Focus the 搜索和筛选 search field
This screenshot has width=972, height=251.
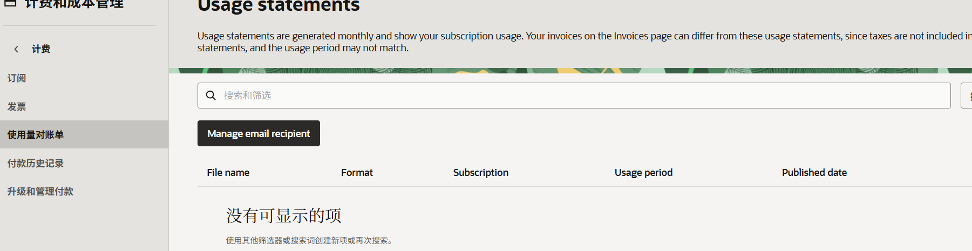coord(574,96)
